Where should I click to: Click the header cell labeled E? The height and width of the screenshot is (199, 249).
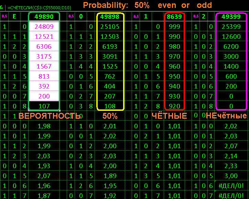point(14,16)
